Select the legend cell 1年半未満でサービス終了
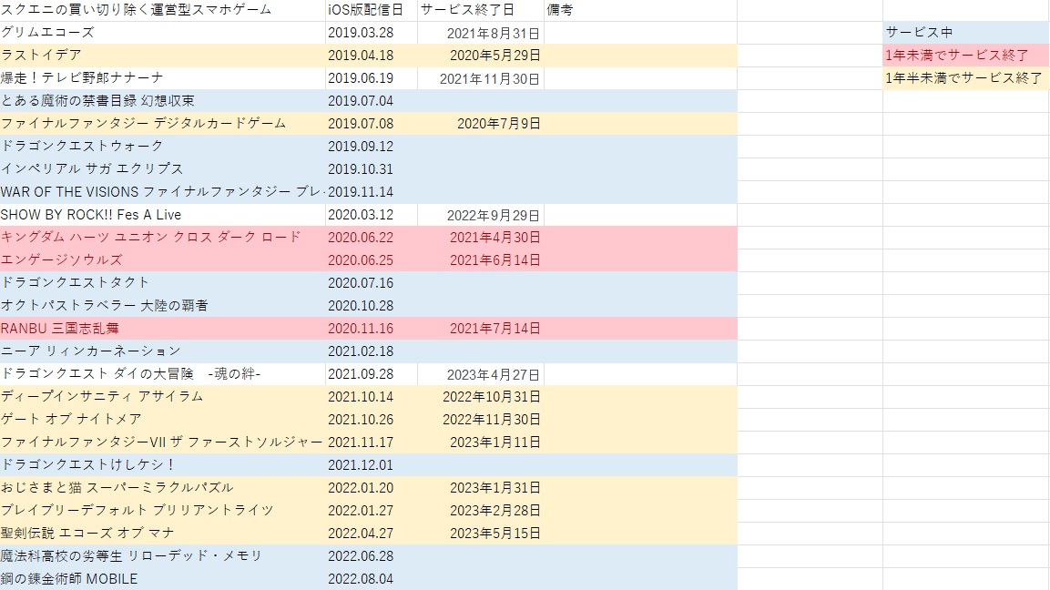The image size is (1050, 590). [x=965, y=78]
